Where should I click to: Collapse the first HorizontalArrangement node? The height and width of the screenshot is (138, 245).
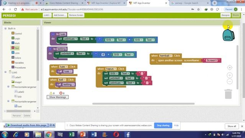pos(8,87)
